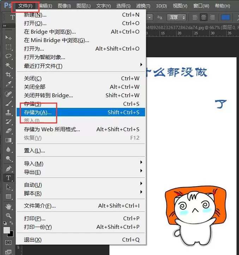Open the 图像(I) menu
This screenshot has width=239, height=255.
(64, 6)
